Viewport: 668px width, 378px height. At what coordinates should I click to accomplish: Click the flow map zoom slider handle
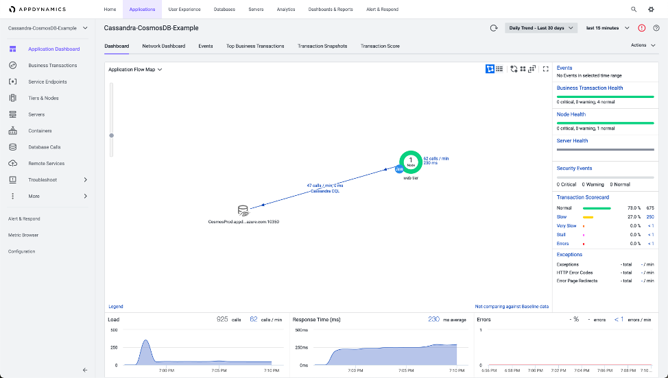[112, 135]
